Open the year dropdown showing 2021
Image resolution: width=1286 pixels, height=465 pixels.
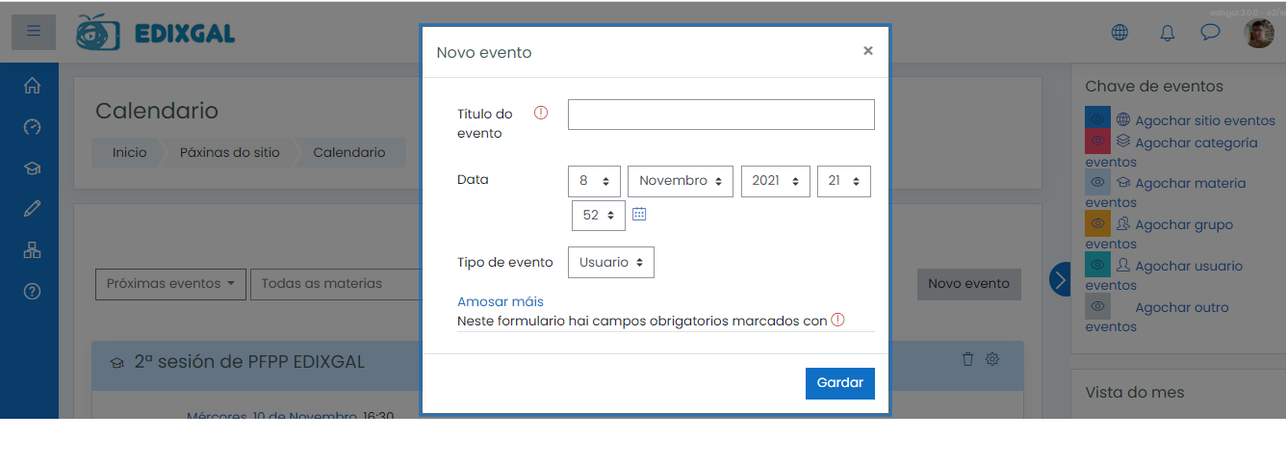pos(775,181)
